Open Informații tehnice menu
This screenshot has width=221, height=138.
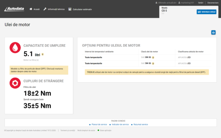[x=54, y=9]
